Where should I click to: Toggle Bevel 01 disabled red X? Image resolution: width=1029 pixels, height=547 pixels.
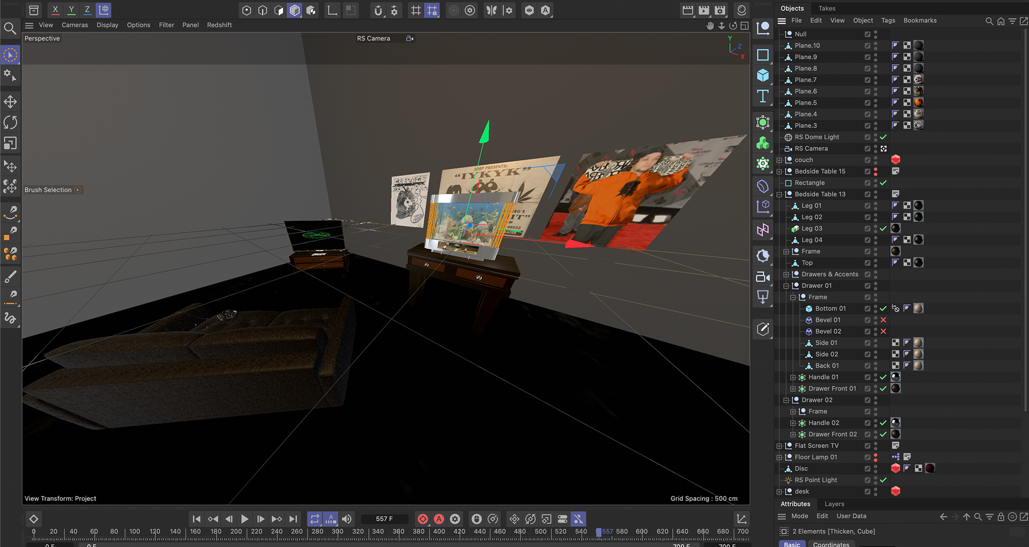(x=883, y=320)
